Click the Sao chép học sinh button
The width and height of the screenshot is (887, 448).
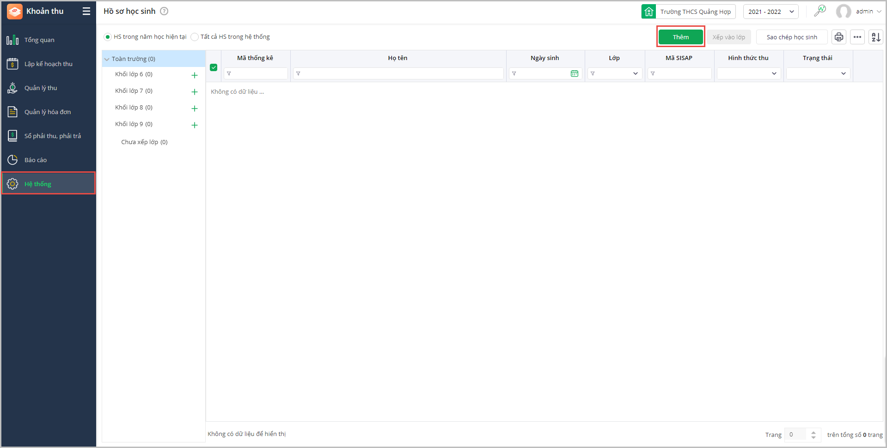792,37
